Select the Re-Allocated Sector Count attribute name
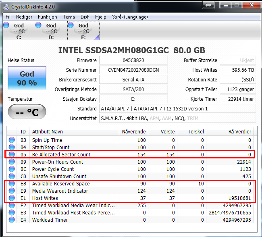Viewport: 262px width, 237px height. 61,155
